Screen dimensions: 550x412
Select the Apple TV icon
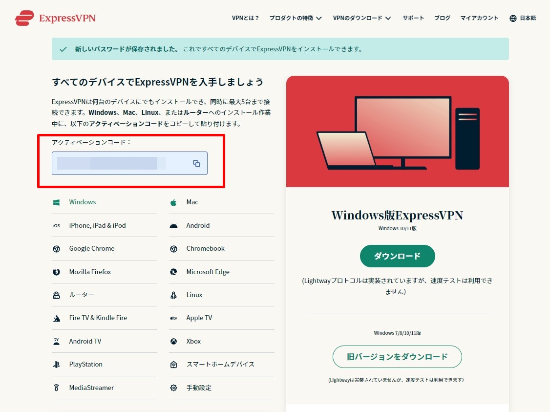174,318
